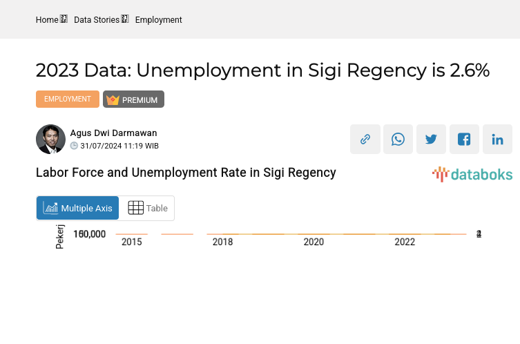Image resolution: width=520 pixels, height=344 pixels.
Task: Click the Databoks logo
Action: click(472, 174)
